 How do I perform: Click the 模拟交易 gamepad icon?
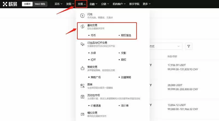82,114
